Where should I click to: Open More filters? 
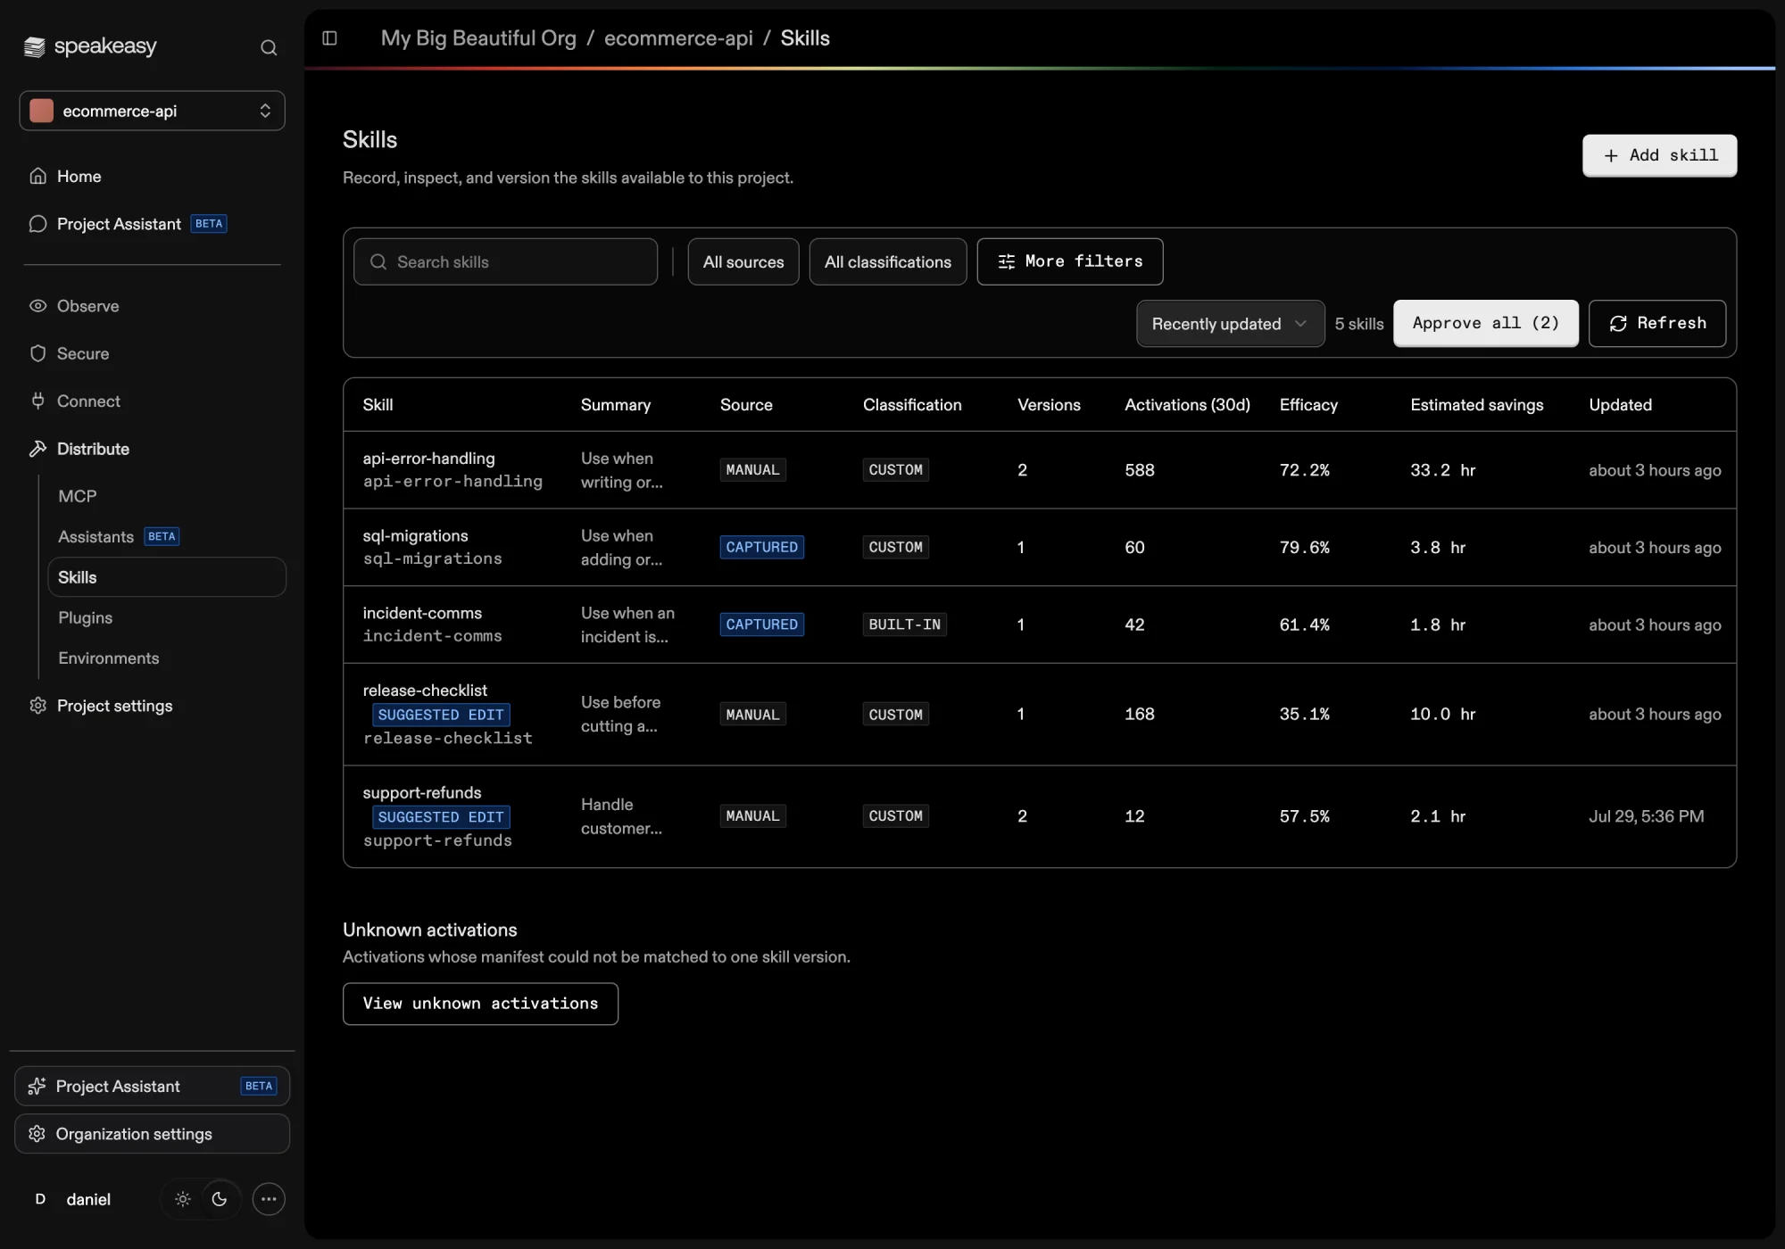[1070, 261]
